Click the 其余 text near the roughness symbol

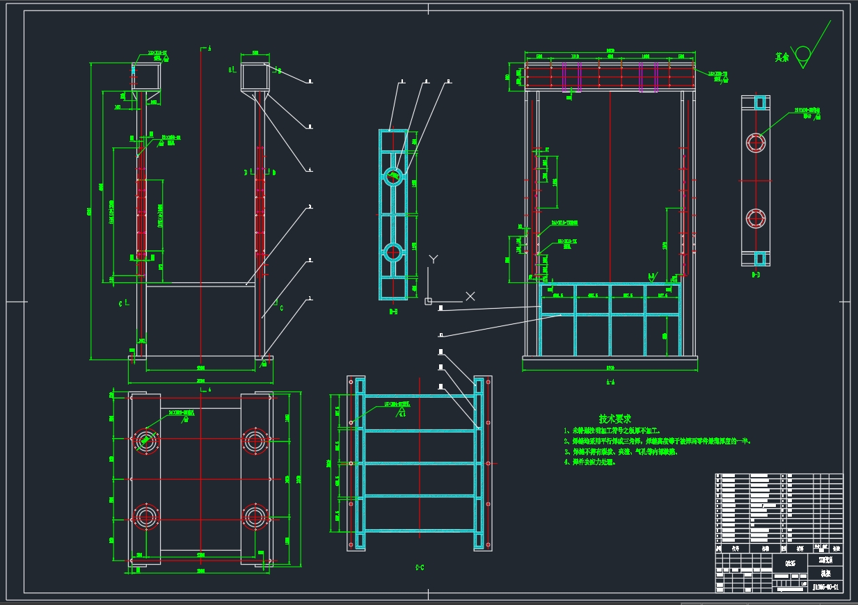[782, 58]
